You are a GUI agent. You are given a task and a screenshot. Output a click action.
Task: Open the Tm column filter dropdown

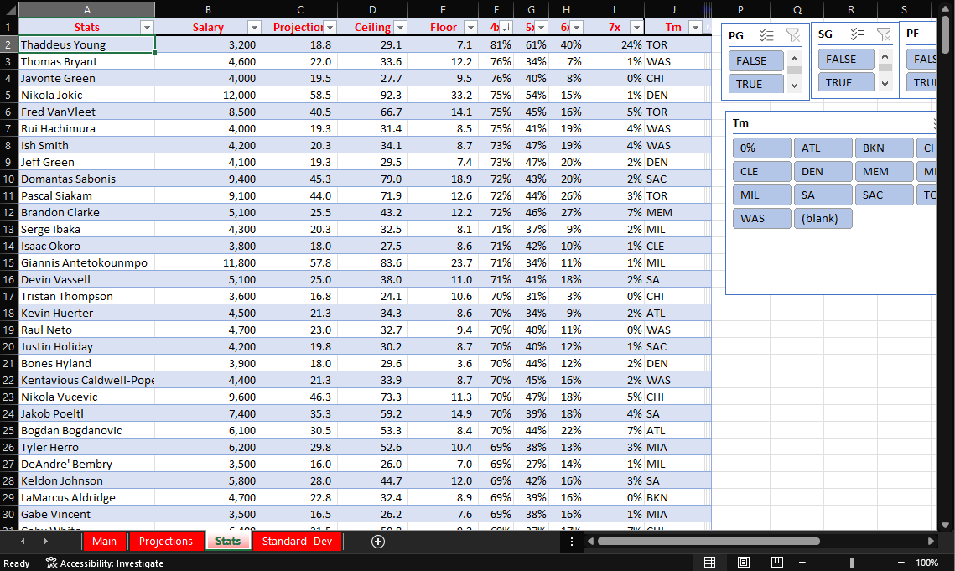pos(698,27)
